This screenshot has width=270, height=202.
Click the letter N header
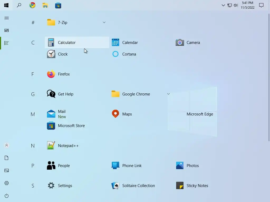33,146
